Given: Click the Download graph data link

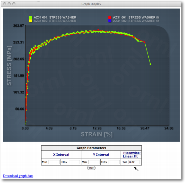Looking at the screenshot, I should [18, 176].
